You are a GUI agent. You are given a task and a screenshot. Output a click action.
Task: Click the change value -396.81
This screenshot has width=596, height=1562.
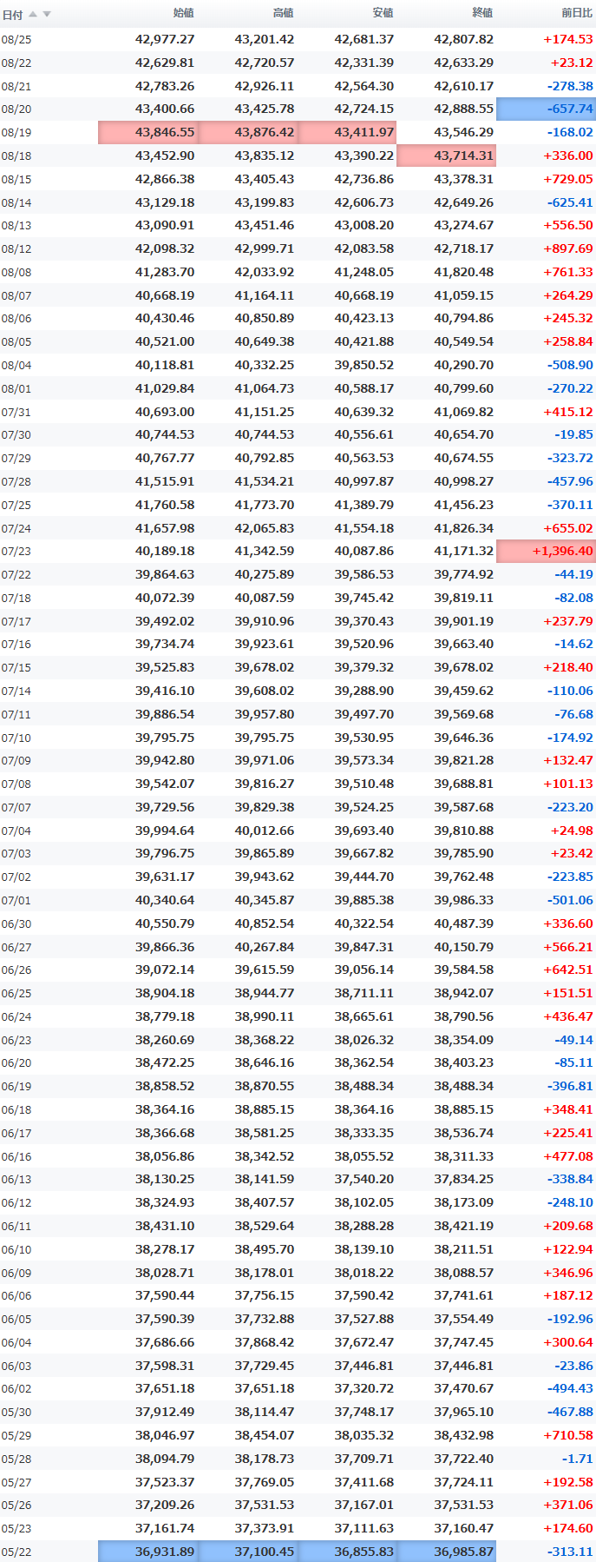tap(570, 1086)
